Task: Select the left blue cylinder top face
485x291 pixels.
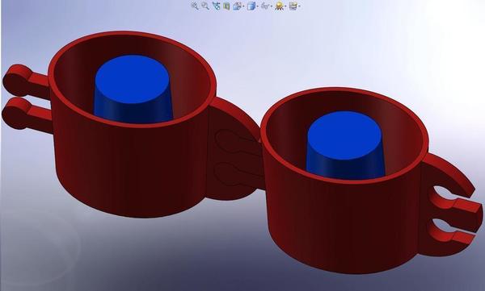Action: 132,79
